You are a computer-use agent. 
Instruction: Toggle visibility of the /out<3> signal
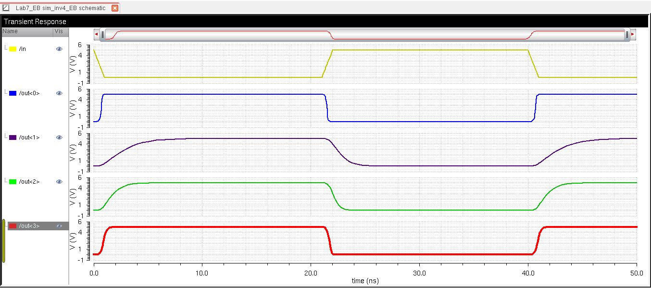(x=59, y=226)
